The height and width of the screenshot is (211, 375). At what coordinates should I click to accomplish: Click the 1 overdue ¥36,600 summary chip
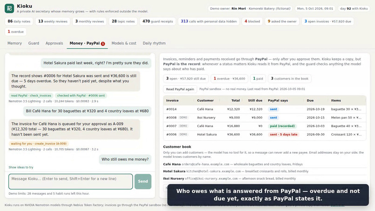[229, 79]
